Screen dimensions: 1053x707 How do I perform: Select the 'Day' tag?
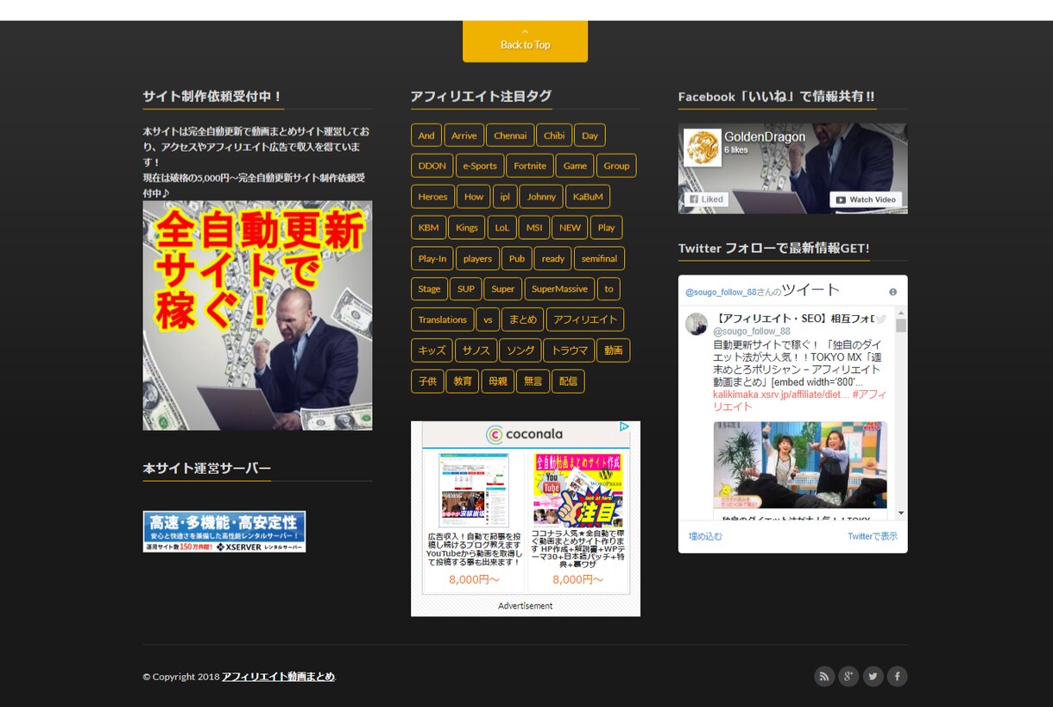(x=590, y=136)
